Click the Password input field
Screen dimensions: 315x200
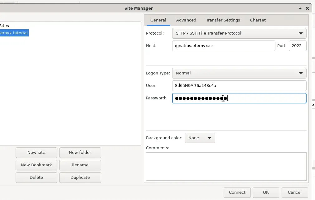(239, 98)
